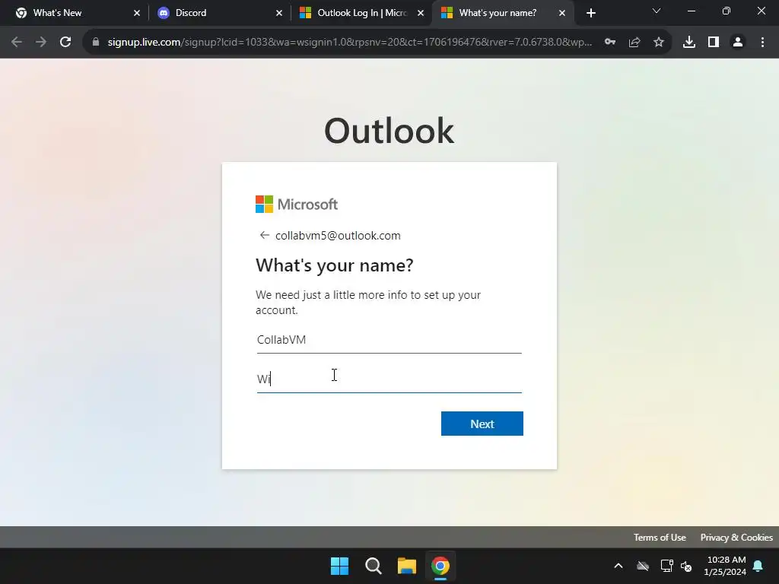The image size is (779, 584).
Task: Open notifications bell icon
Action: click(x=758, y=566)
